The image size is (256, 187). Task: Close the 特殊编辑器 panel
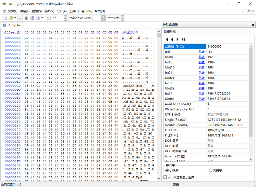coord(253,25)
